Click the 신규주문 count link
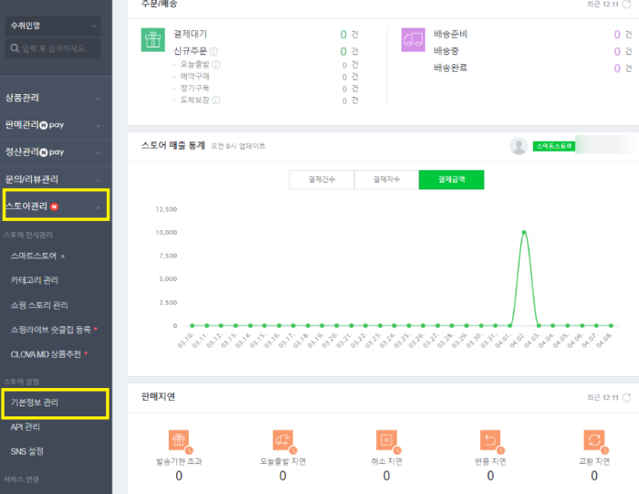This screenshot has width=639, height=494. click(343, 51)
